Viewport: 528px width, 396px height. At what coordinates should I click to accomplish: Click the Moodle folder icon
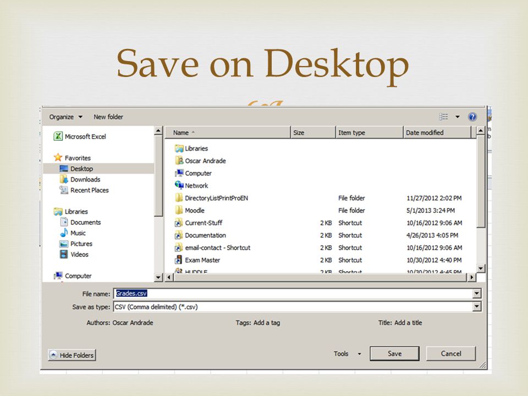[x=179, y=210]
